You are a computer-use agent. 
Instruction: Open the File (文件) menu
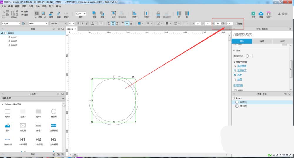point(3,6)
